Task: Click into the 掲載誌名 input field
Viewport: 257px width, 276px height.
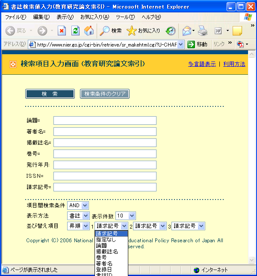Action: [105, 143]
